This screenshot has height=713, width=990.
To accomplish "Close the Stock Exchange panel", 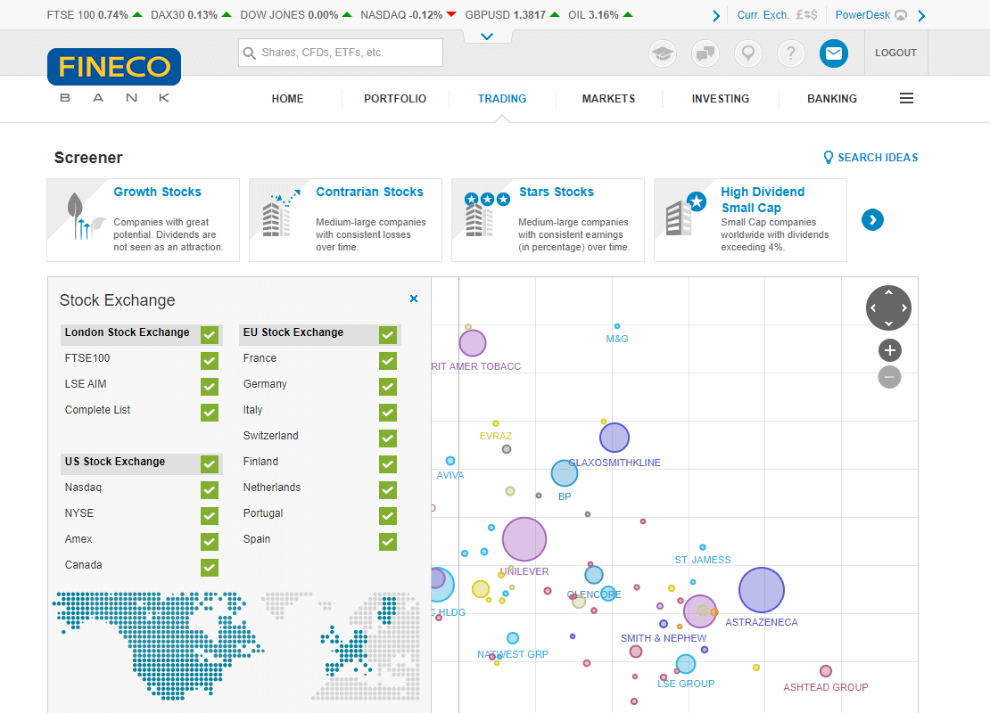I will (x=414, y=299).
